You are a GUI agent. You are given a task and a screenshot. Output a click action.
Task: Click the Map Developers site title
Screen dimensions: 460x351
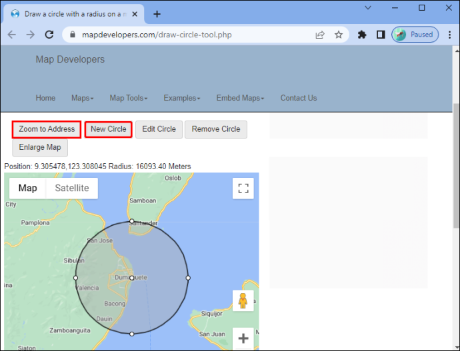70,59
